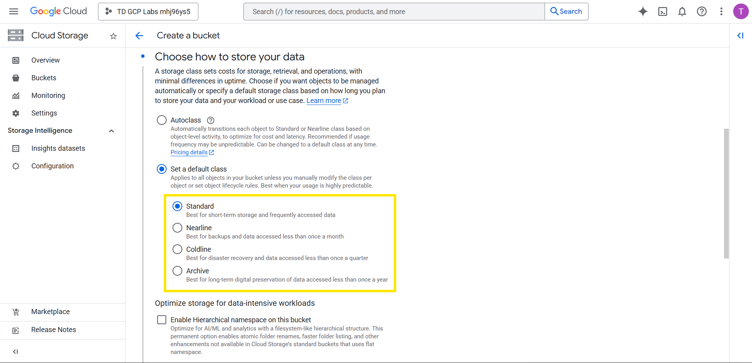
Task: Open Buckets in the sidebar
Action: [44, 78]
